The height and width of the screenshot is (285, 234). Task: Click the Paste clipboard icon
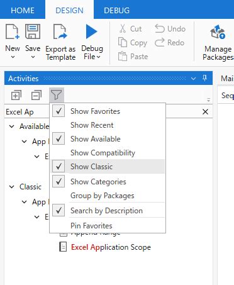(123, 56)
